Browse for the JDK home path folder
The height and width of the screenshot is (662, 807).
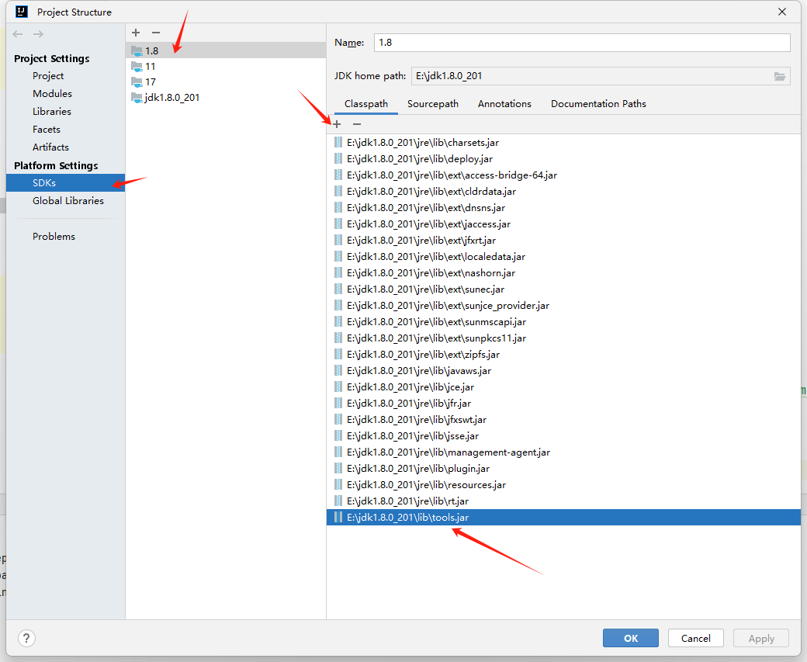point(780,76)
